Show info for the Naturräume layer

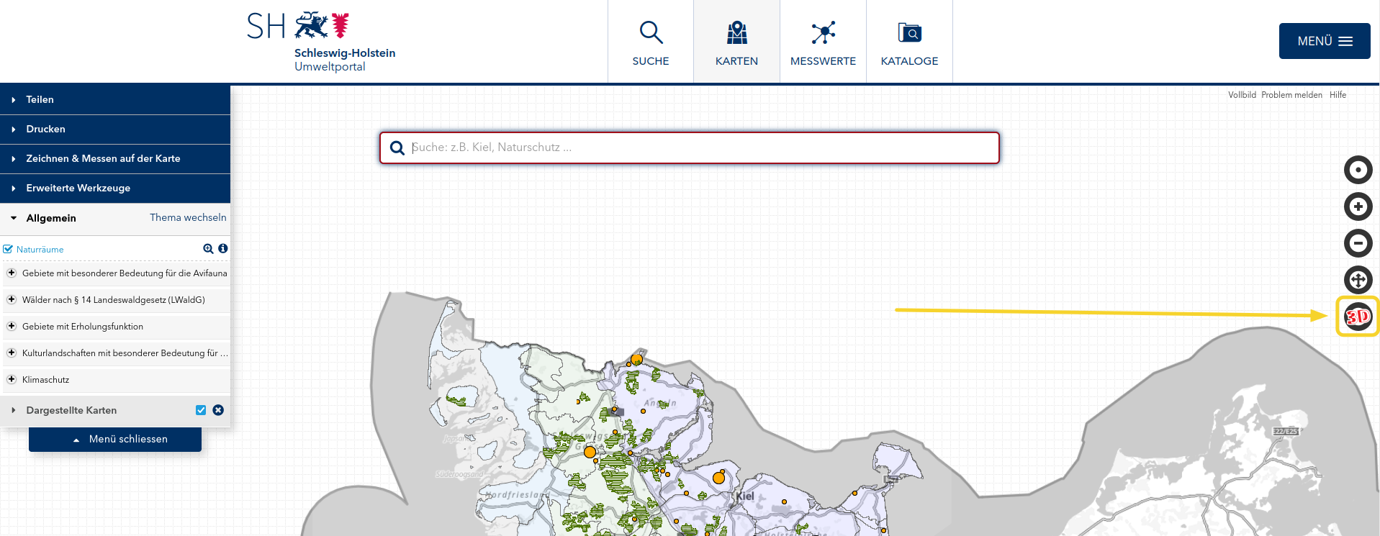[223, 249]
